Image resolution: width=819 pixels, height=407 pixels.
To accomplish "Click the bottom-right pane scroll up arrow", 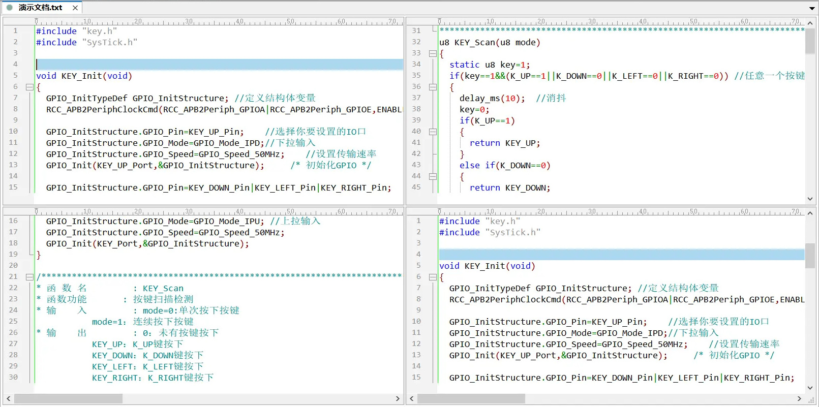I will click(x=810, y=213).
